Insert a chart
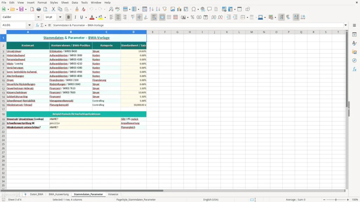 tap(179, 9)
